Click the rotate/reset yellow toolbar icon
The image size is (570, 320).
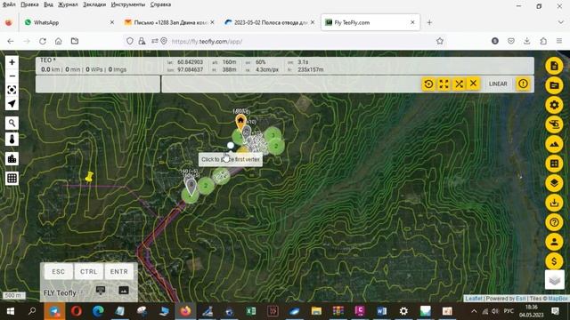tap(428, 84)
